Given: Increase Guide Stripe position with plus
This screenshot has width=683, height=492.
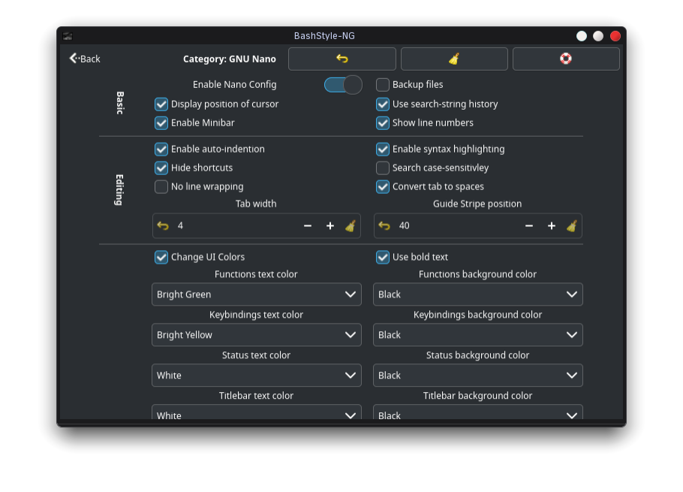Looking at the screenshot, I should click(552, 226).
